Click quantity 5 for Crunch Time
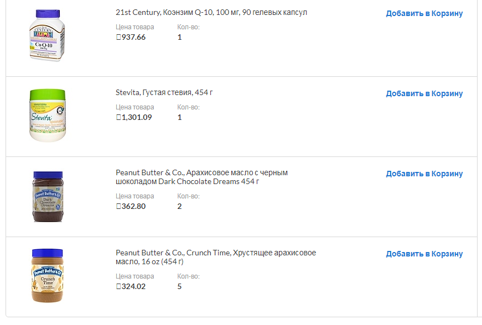Viewport: 482px width, 325px height. click(x=179, y=286)
